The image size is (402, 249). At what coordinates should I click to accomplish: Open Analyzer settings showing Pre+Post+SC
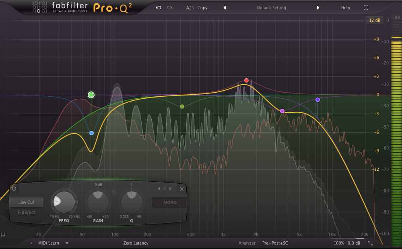point(275,243)
